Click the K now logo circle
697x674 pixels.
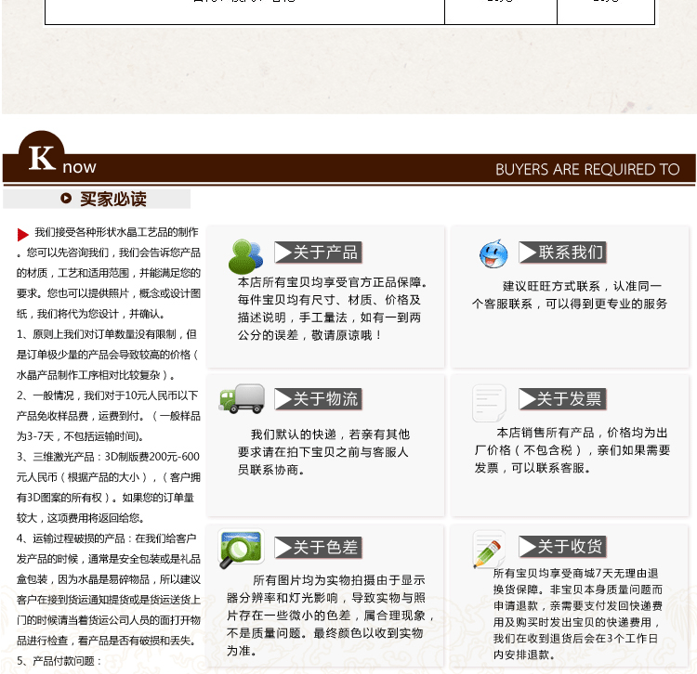[41, 155]
